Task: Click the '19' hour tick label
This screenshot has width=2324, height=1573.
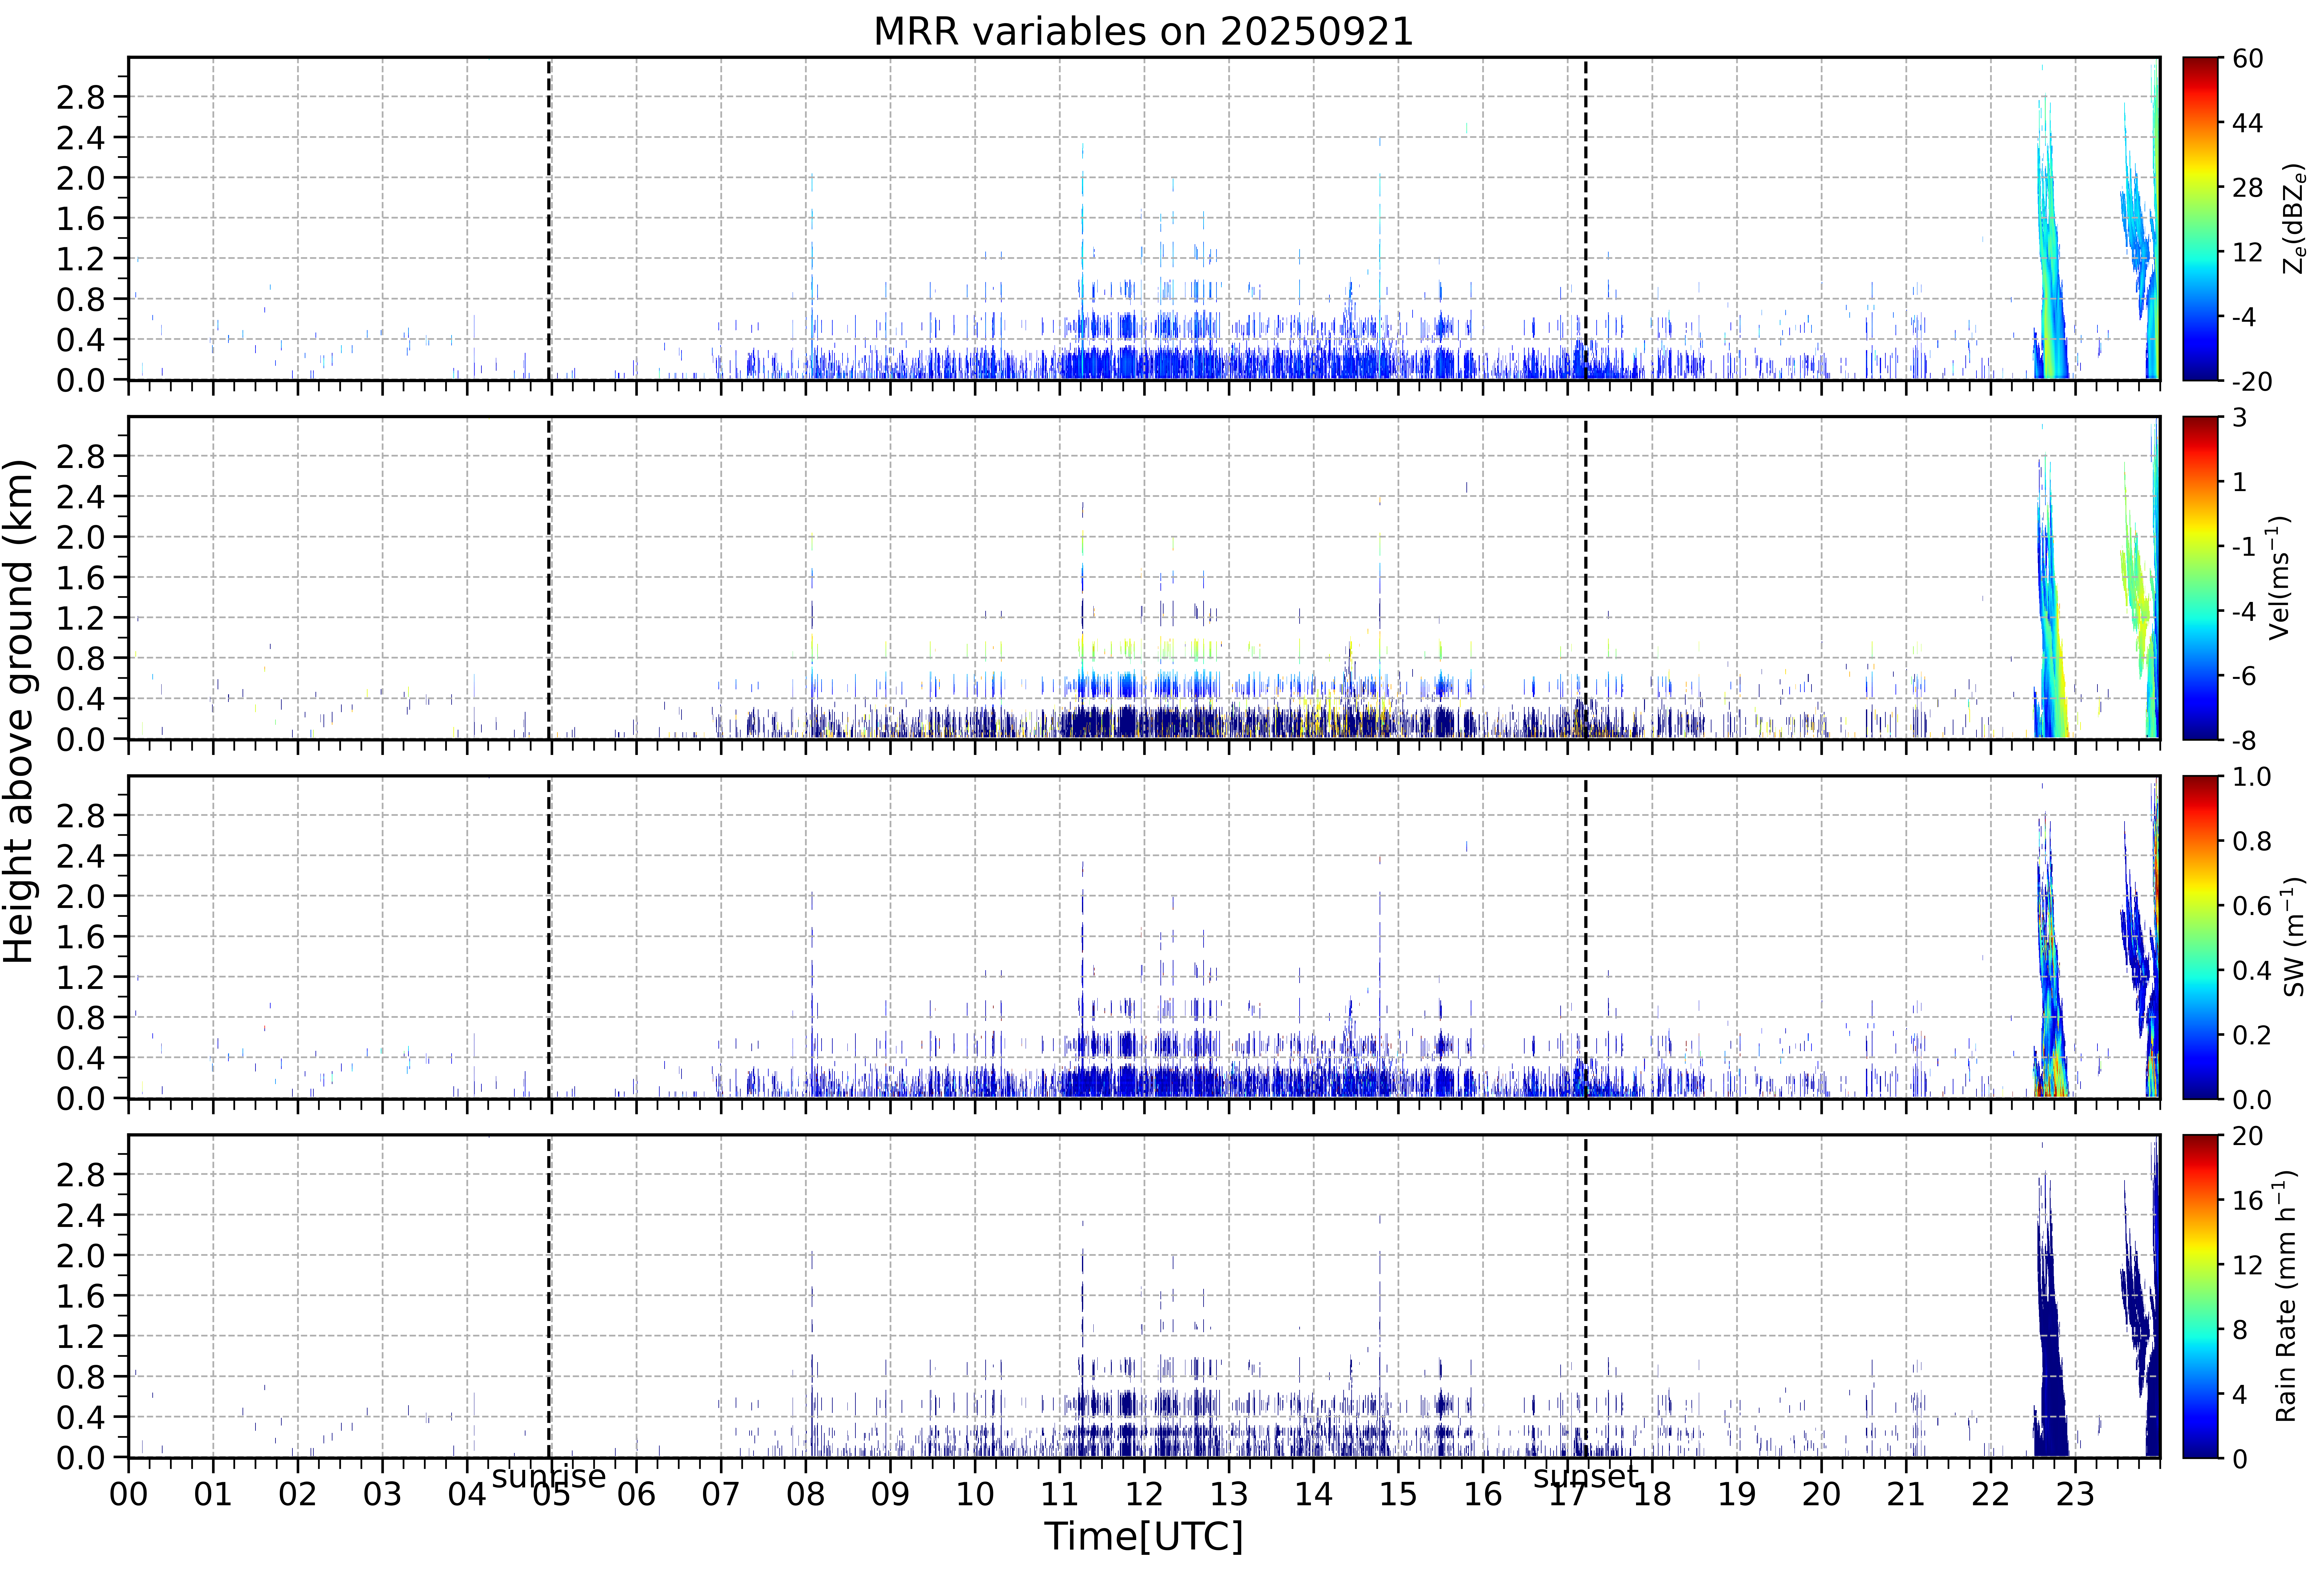Action: [x=1737, y=1494]
